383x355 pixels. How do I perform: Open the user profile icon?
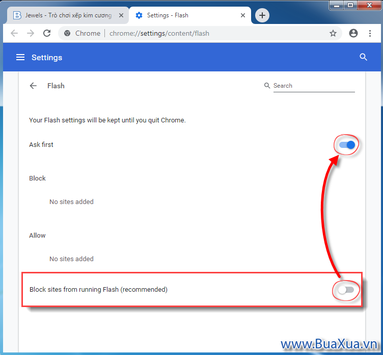click(353, 33)
